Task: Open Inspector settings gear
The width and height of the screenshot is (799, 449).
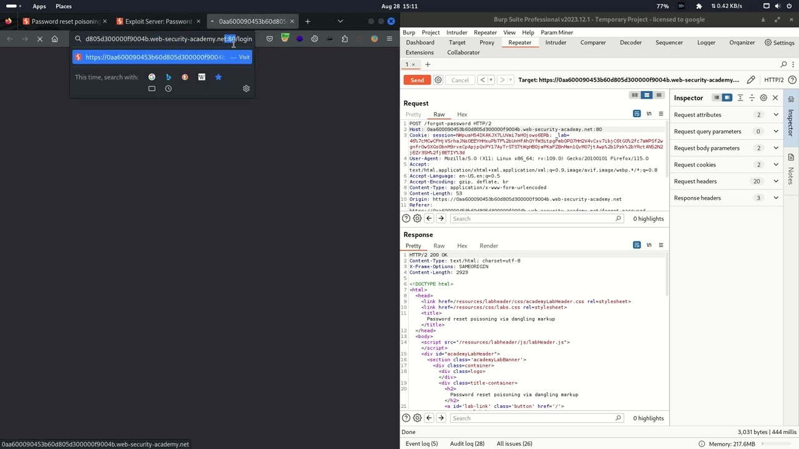Action: 763,98
